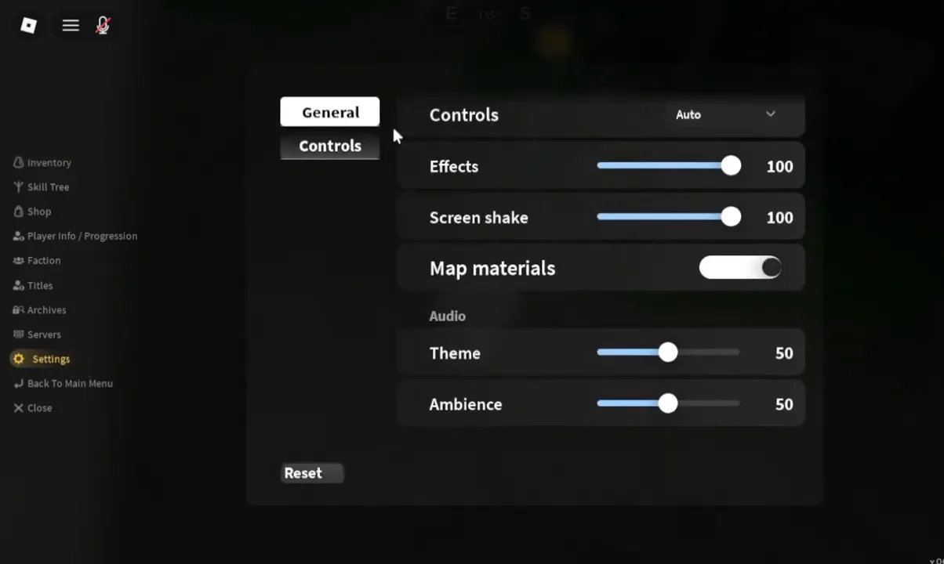Select the highlighted Settings entry
The width and height of the screenshot is (944, 564).
tap(42, 359)
